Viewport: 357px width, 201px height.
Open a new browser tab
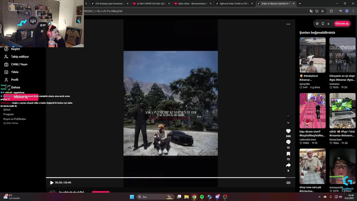click(x=300, y=4)
